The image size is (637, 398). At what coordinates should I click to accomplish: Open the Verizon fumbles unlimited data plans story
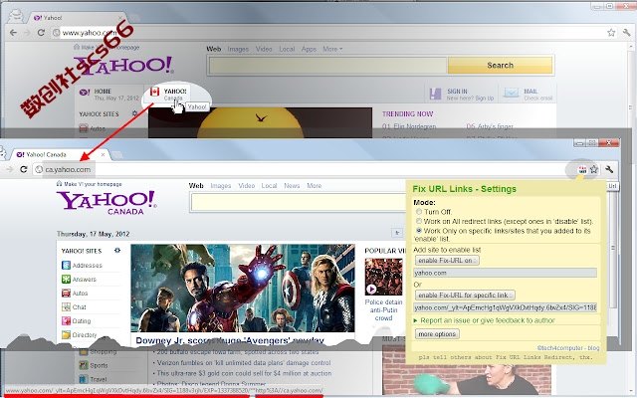point(244,362)
